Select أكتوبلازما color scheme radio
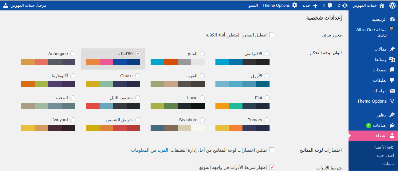 pos(73,76)
